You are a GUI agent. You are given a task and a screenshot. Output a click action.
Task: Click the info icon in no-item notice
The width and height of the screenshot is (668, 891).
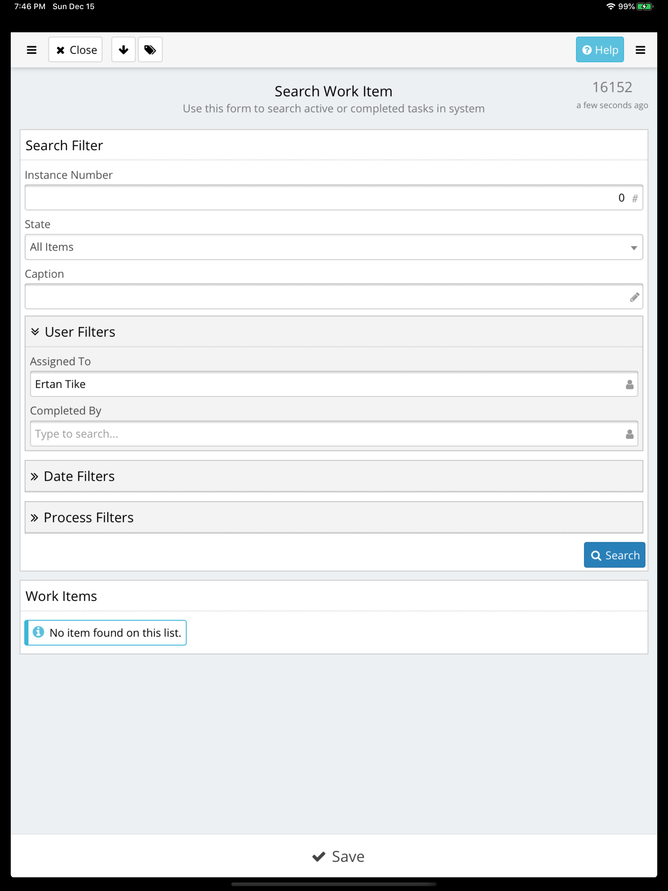[38, 632]
